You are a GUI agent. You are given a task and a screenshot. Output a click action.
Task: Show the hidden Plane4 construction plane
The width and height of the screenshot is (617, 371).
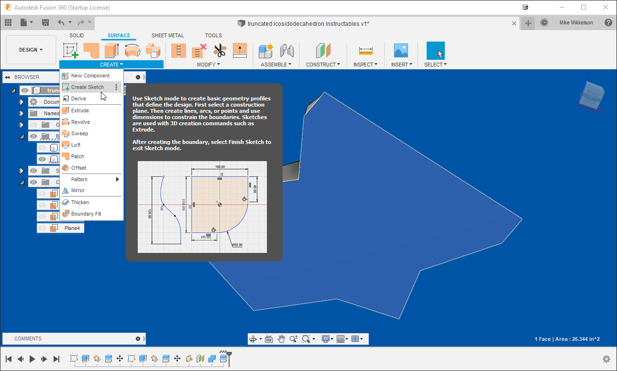[43, 228]
